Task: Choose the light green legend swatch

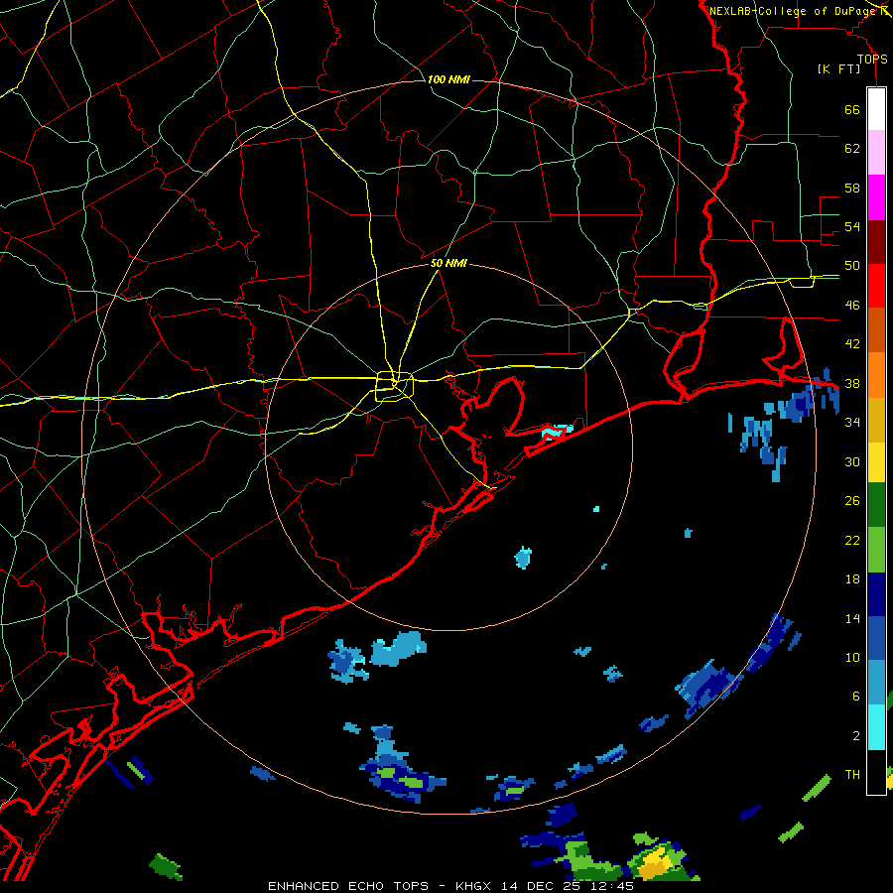Action: 876,550
